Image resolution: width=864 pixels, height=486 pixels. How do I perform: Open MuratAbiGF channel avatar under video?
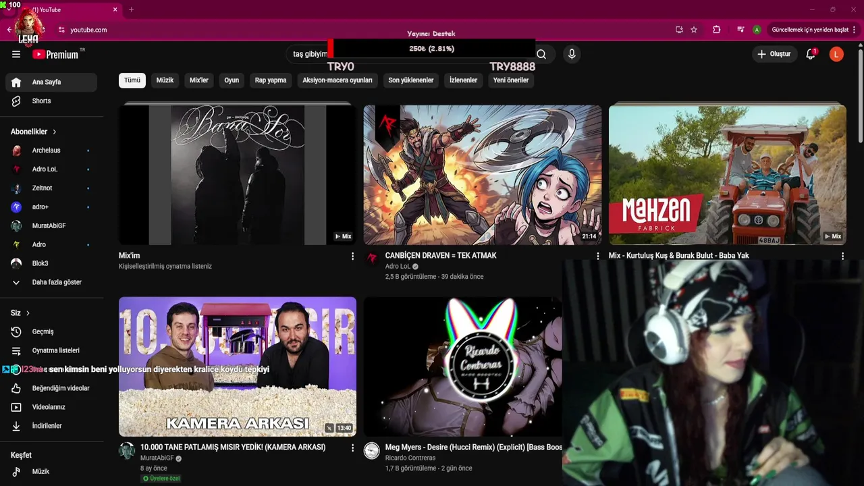(x=127, y=451)
